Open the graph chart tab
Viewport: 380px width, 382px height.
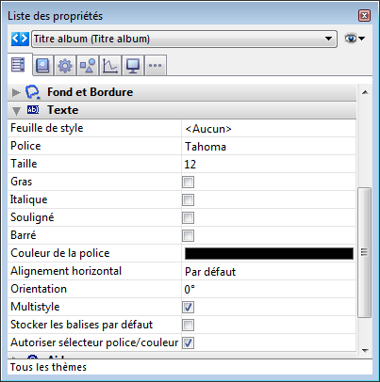110,66
